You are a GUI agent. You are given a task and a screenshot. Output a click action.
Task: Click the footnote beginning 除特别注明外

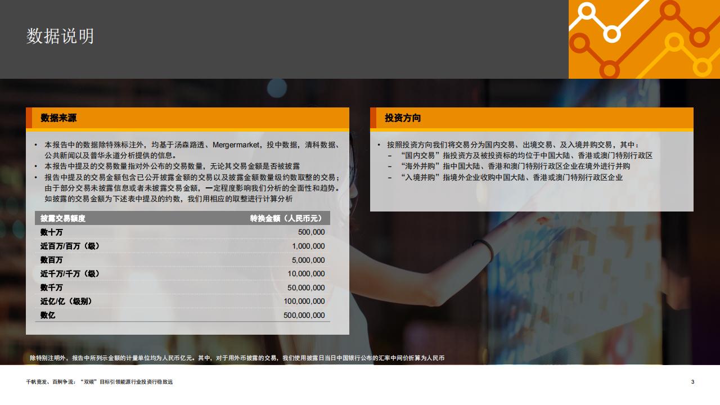[x=237, y=358]
